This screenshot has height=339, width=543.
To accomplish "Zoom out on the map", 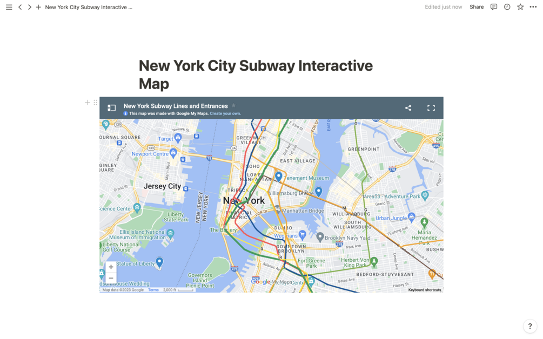I will pyautogui.click(x=111, y=278).
